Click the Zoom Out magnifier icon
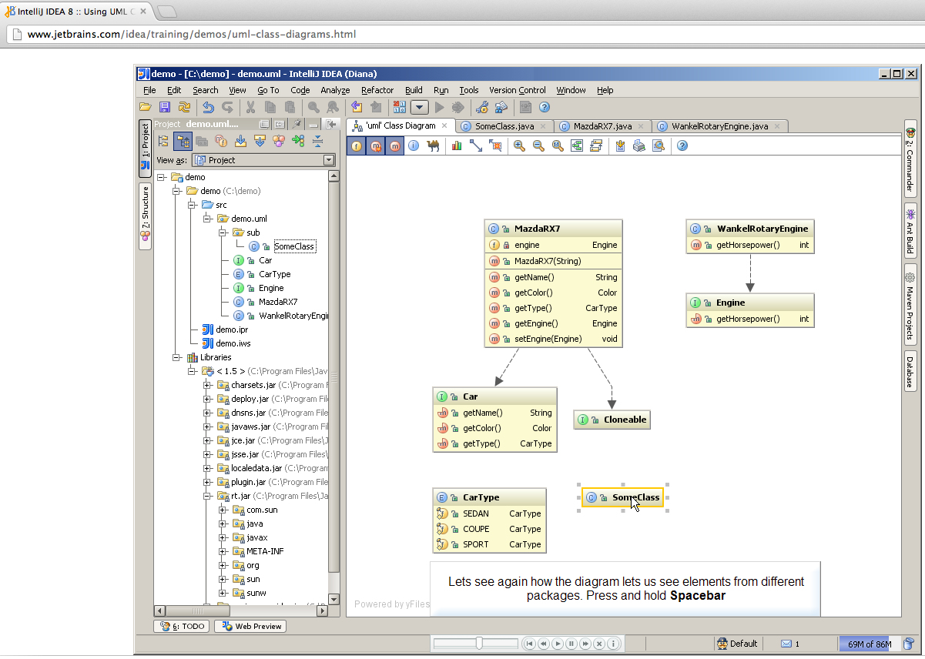 click(x=538, y=146)
